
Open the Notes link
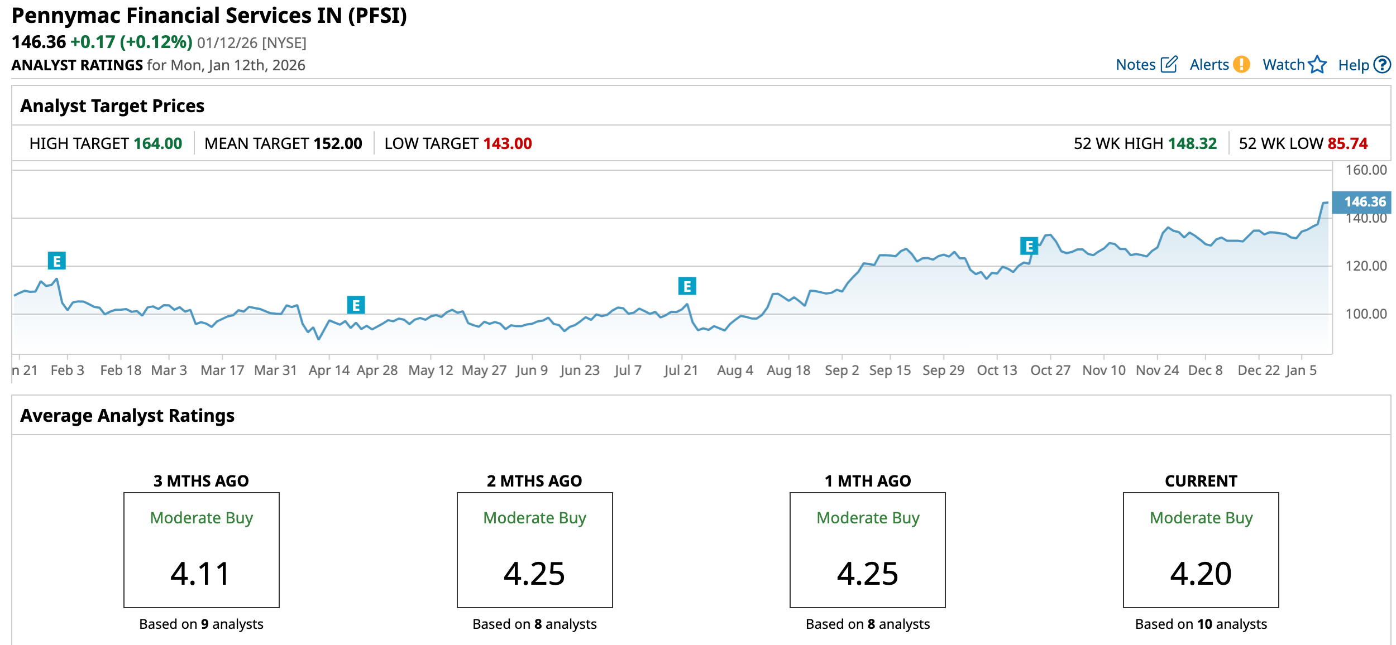coord(1135,65)
